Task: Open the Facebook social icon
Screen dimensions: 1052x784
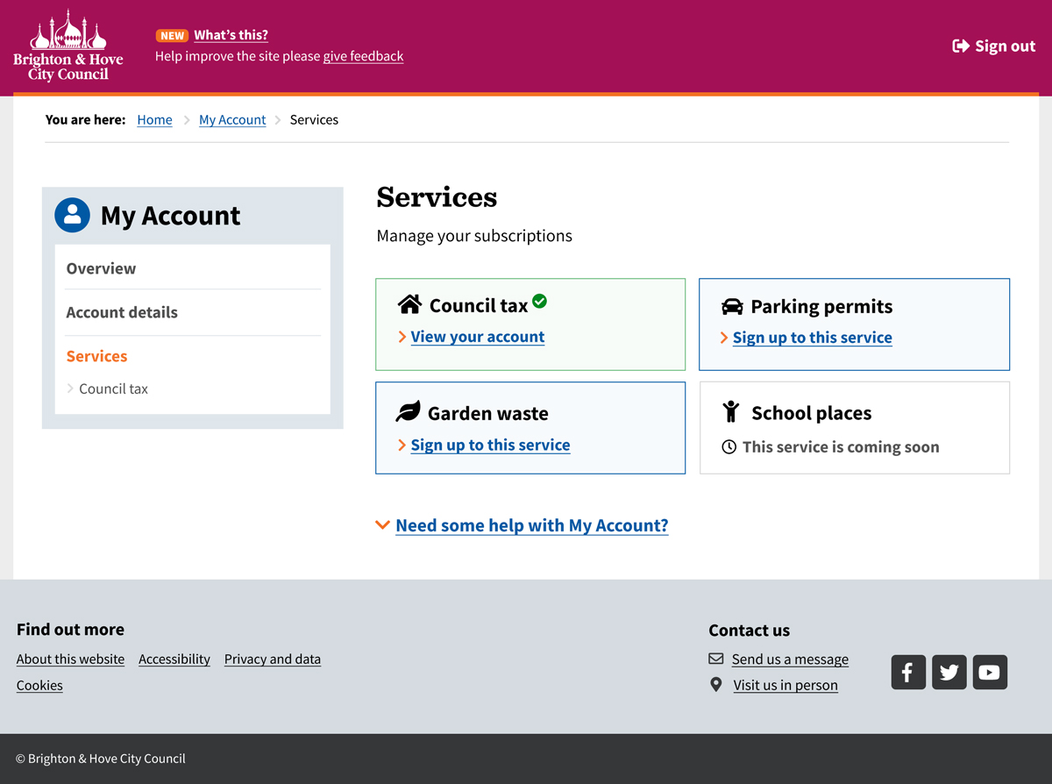Action: tap(908, 673)
